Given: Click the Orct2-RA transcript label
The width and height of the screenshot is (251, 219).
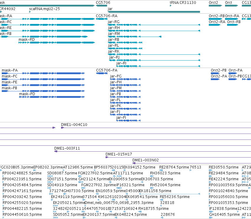Looking at the screenshot, I should click(x=217, y=22).
